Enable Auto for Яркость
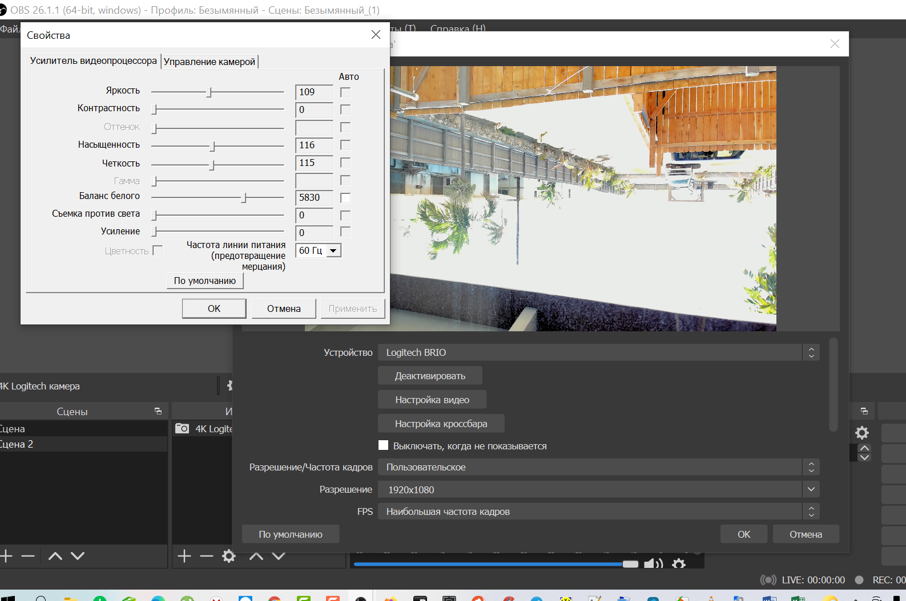This screenshot has height=601, width=906. pyautogui.click(x=345, y=92)
